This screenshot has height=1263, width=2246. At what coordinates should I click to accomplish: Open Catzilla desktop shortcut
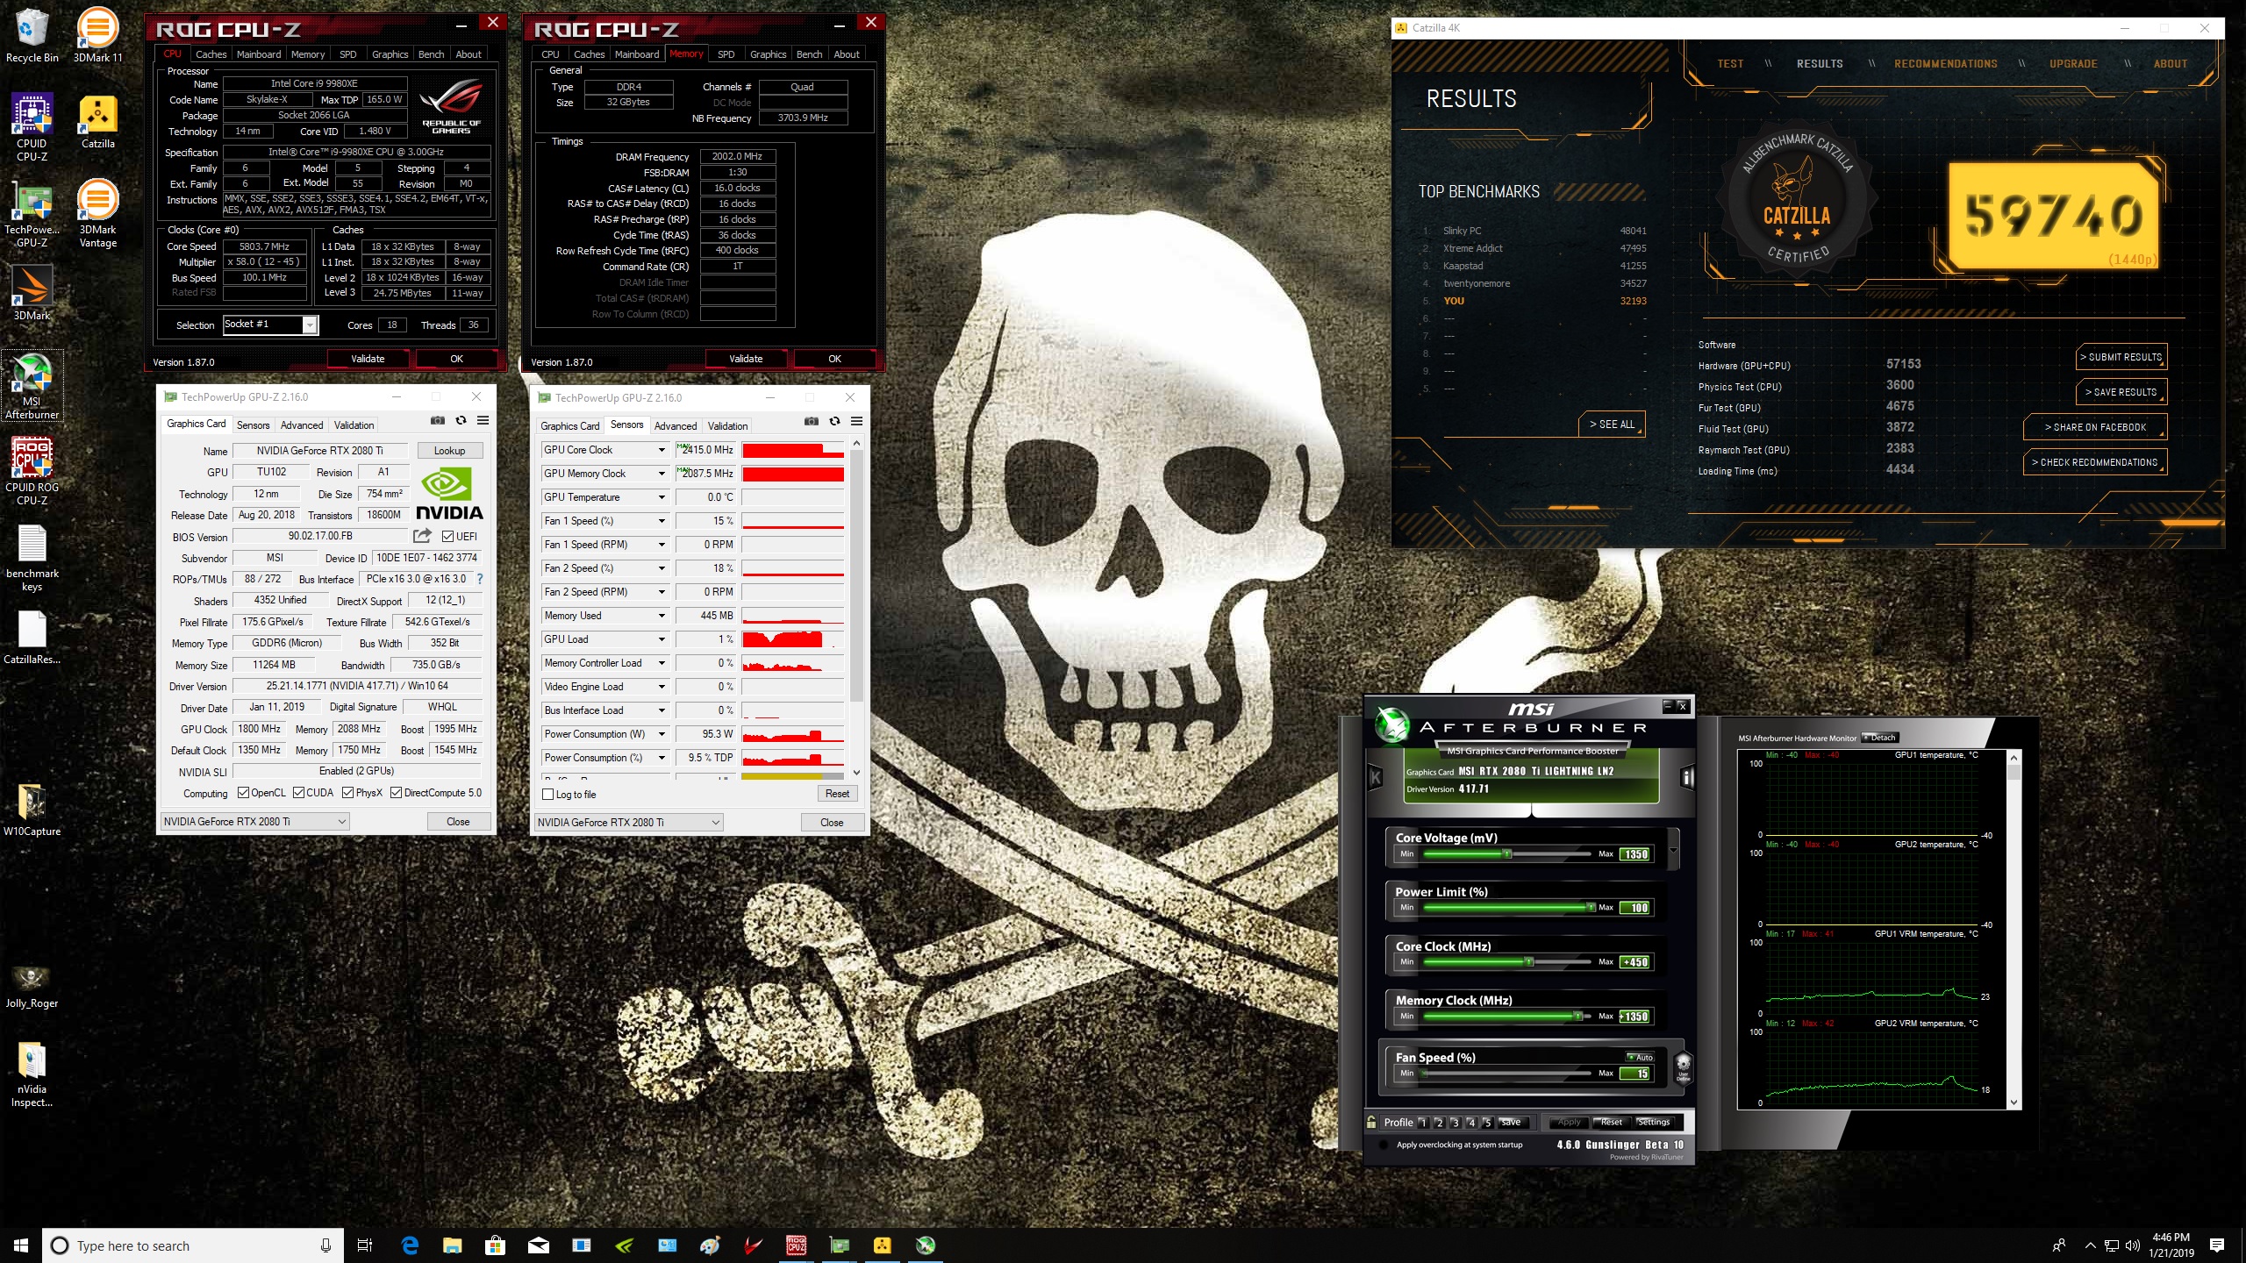click(x=98, y=121)
